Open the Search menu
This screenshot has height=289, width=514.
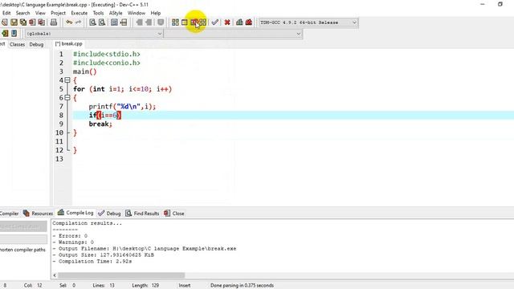[22, 13]
